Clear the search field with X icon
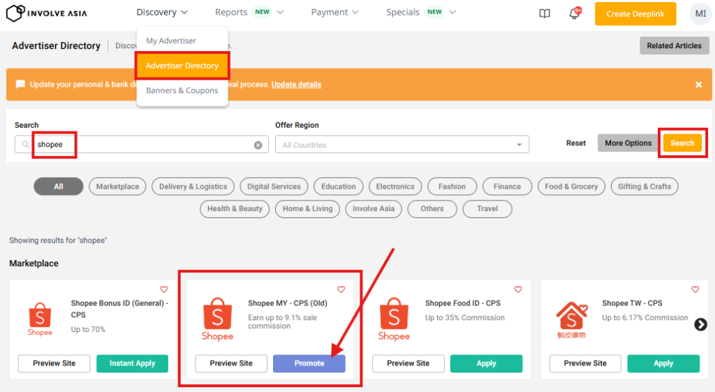Screen dimensions: 715x392 click(258, 145)
